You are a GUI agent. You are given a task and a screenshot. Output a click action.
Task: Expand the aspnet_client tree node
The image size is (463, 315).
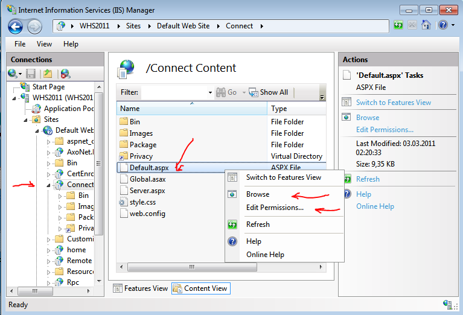tap(49, 141)
